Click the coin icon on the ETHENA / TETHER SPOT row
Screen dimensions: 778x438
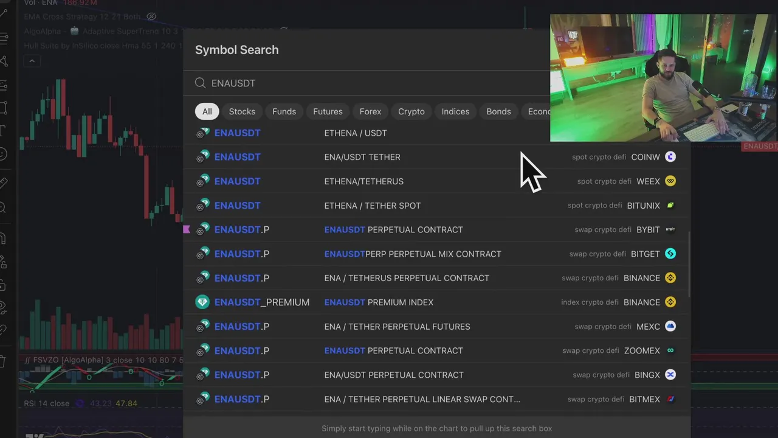pyautogui.click(x=202, y=206)
